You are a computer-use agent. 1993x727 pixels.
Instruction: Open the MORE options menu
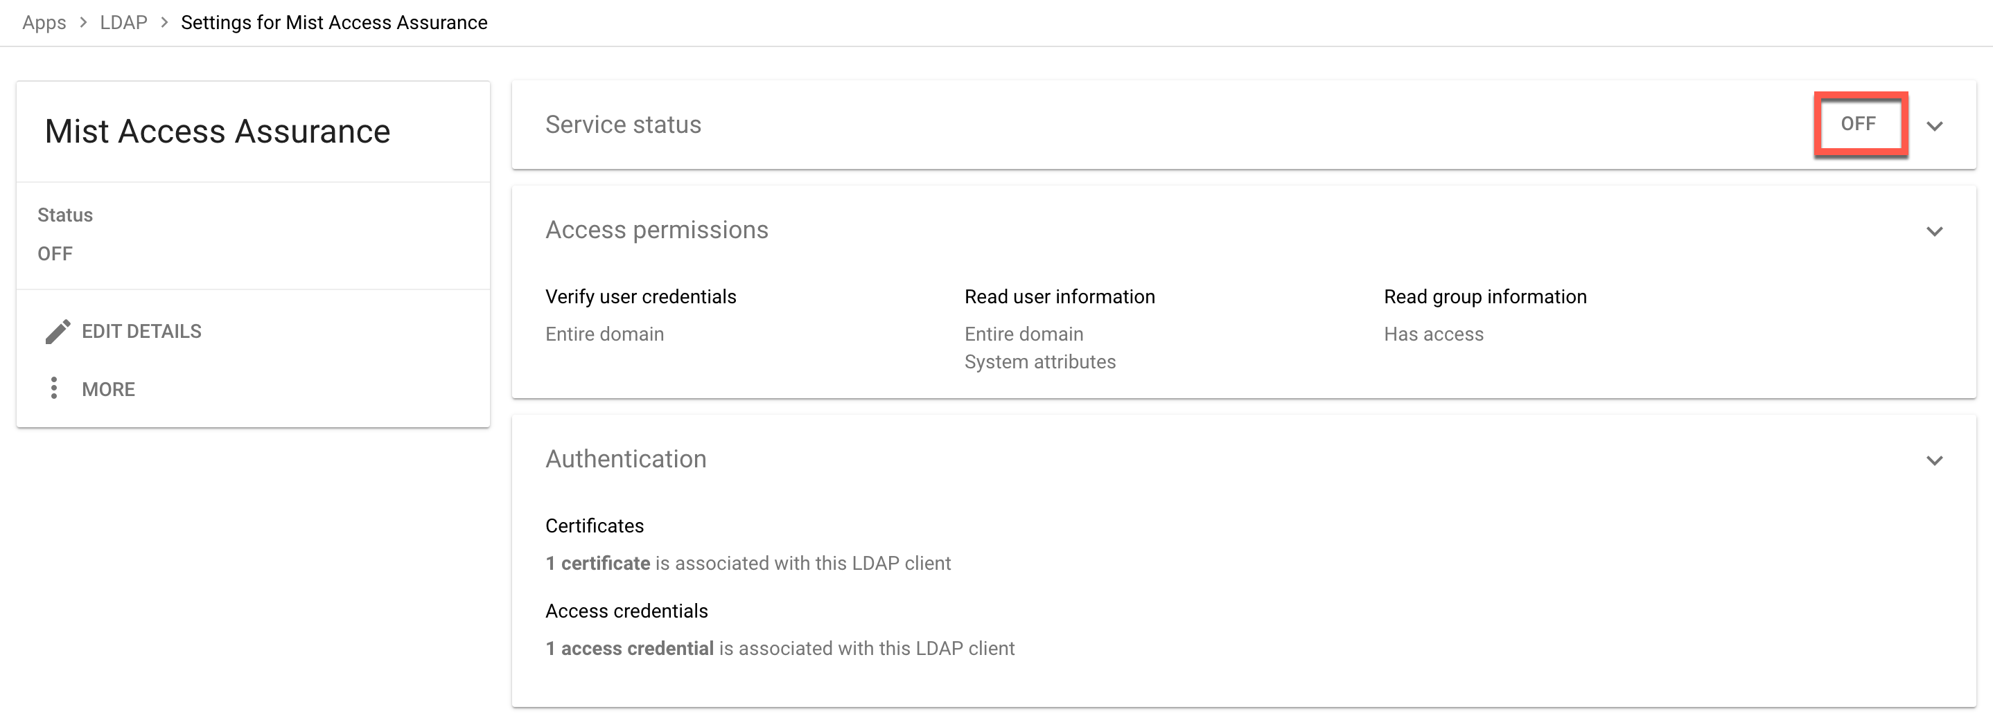click(108, 389)
